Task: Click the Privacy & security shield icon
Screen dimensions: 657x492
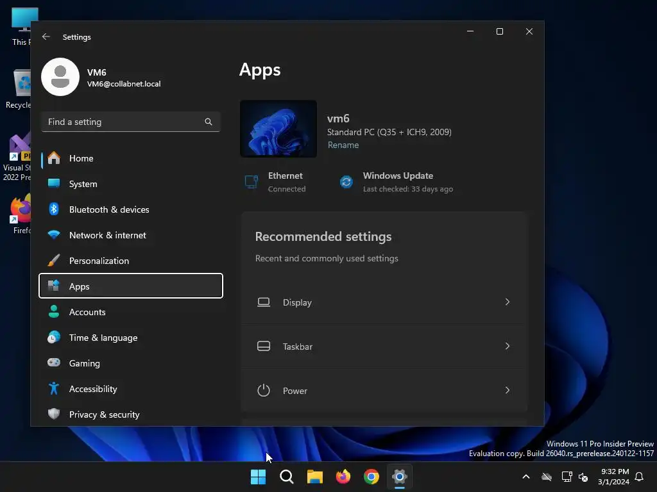Action: click(54, 414)
